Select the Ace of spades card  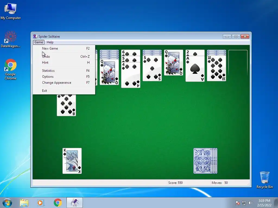(x=195, y=69)
